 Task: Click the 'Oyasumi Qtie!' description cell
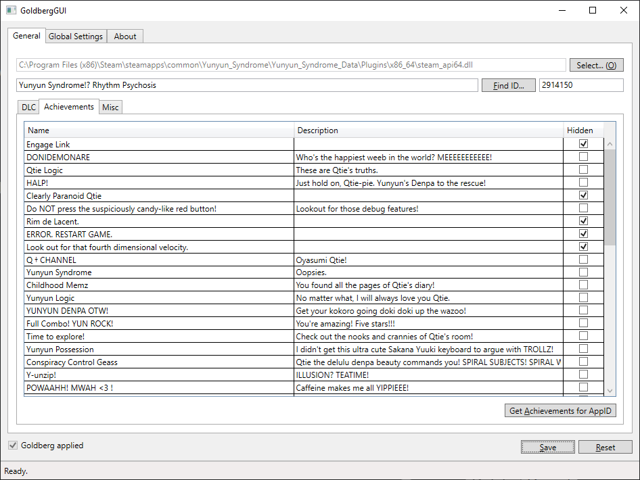[x=428, y=260]
